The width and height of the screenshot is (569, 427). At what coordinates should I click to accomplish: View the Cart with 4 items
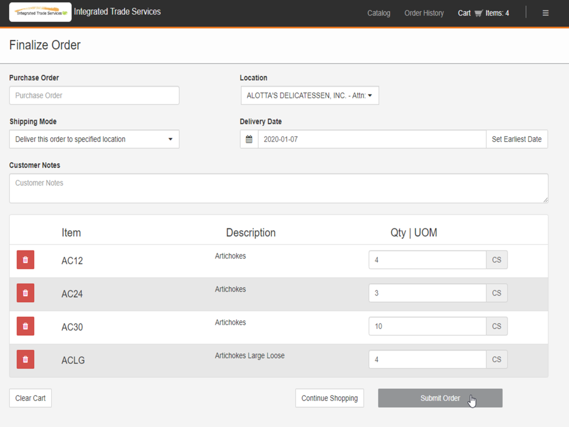pos(483,13)
